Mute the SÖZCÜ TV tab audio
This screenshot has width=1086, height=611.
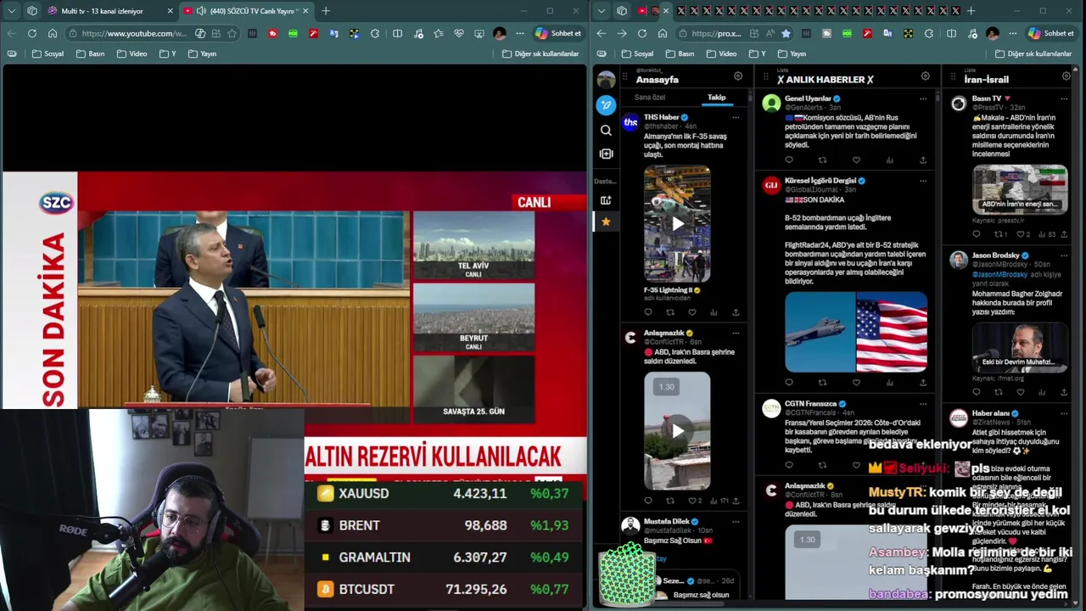coord(201,11)
